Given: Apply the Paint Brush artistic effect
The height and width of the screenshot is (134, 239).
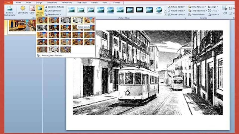Looking at the screenshot, I should click(x=66, y=28).
